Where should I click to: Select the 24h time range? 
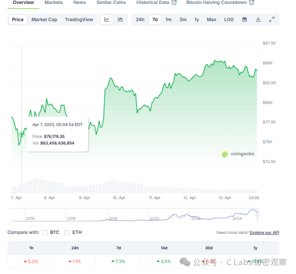point(140,20)
